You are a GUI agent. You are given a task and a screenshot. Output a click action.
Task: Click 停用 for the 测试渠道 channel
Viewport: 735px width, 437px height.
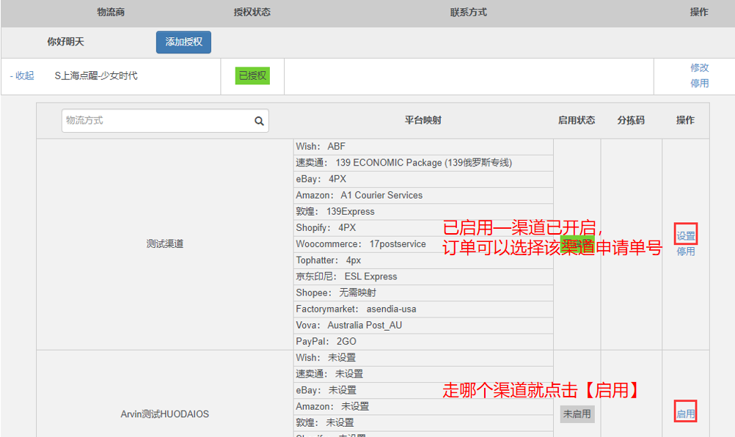point(686,251)
